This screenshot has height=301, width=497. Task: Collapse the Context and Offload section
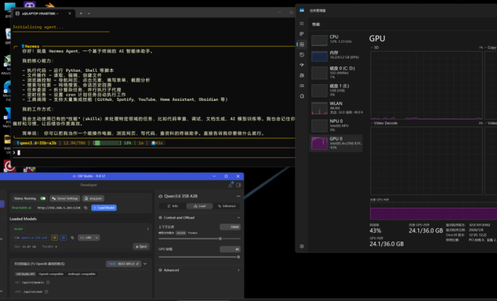click(238, 217)
